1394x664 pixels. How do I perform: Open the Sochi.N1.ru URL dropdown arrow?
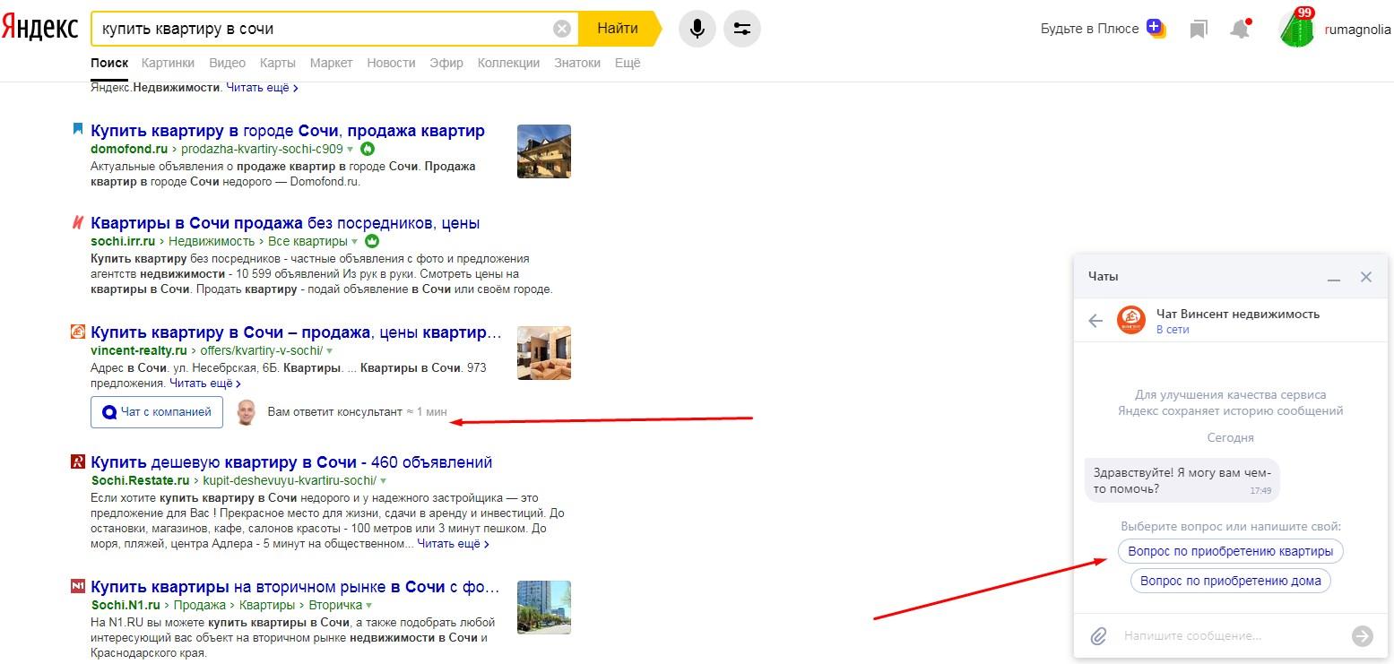tap(369, 606)
